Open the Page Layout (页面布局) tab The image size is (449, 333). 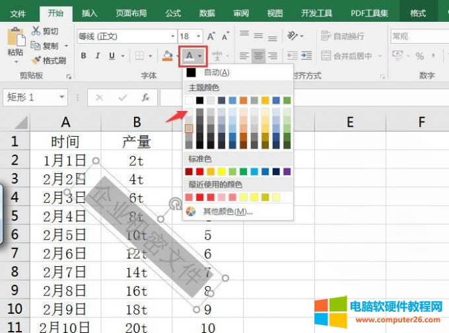(x=132, y=13)
